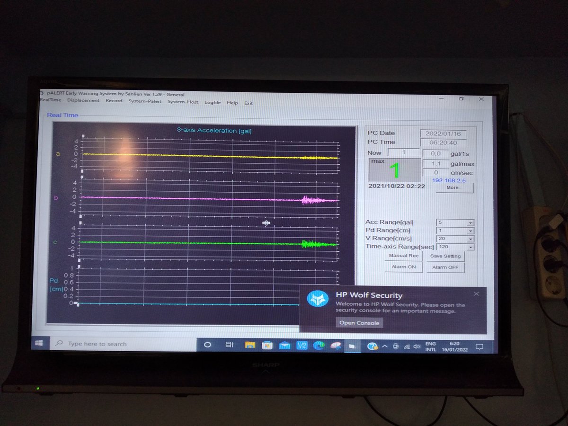Close the pALERT window
This screenshot has width=568, height=426.
(481, 99)
